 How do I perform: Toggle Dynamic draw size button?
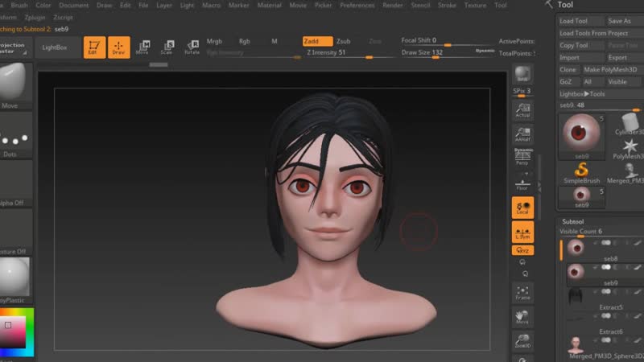pyautogui.click(x=485, y=51)
